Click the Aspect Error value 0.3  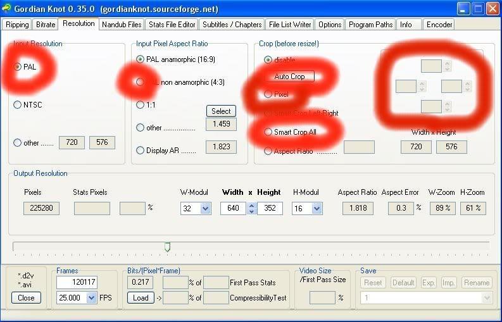coord(401,208)
